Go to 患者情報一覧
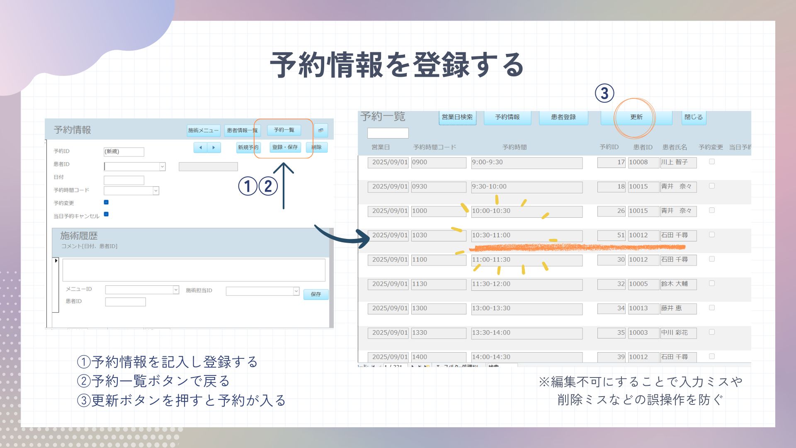796x448 pixels. [242, 130]
